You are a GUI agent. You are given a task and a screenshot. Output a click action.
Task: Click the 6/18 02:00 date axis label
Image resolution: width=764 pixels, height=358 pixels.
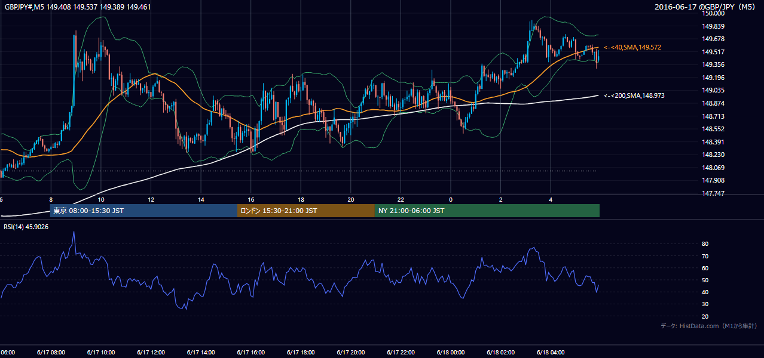[500, 353]
